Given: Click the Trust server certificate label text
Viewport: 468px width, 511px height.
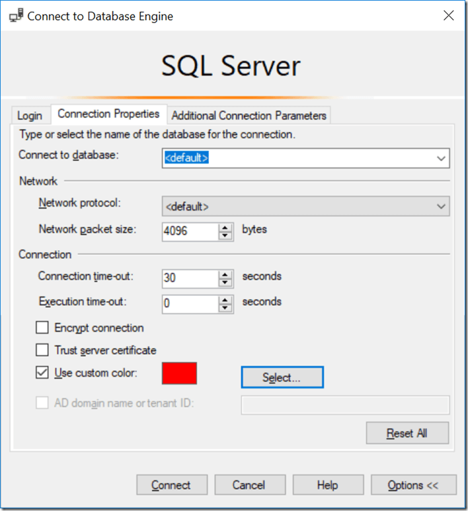Looking at the screenshot, I should pos(106,351).
